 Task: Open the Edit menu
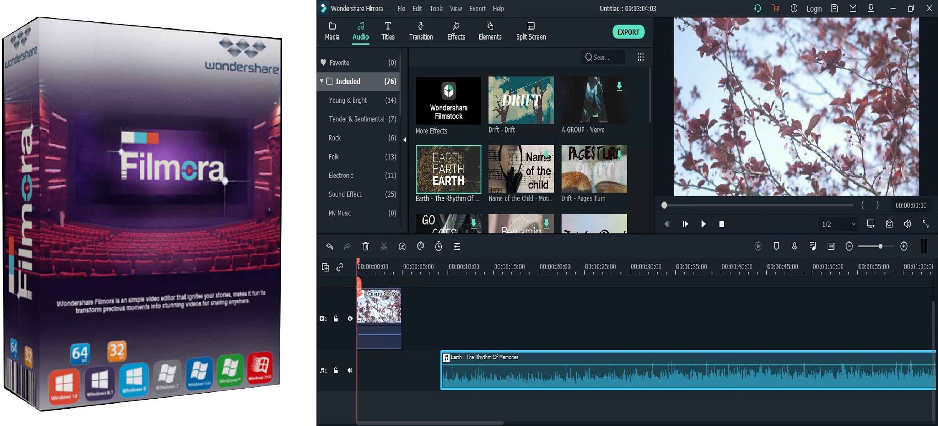[417, 9]
